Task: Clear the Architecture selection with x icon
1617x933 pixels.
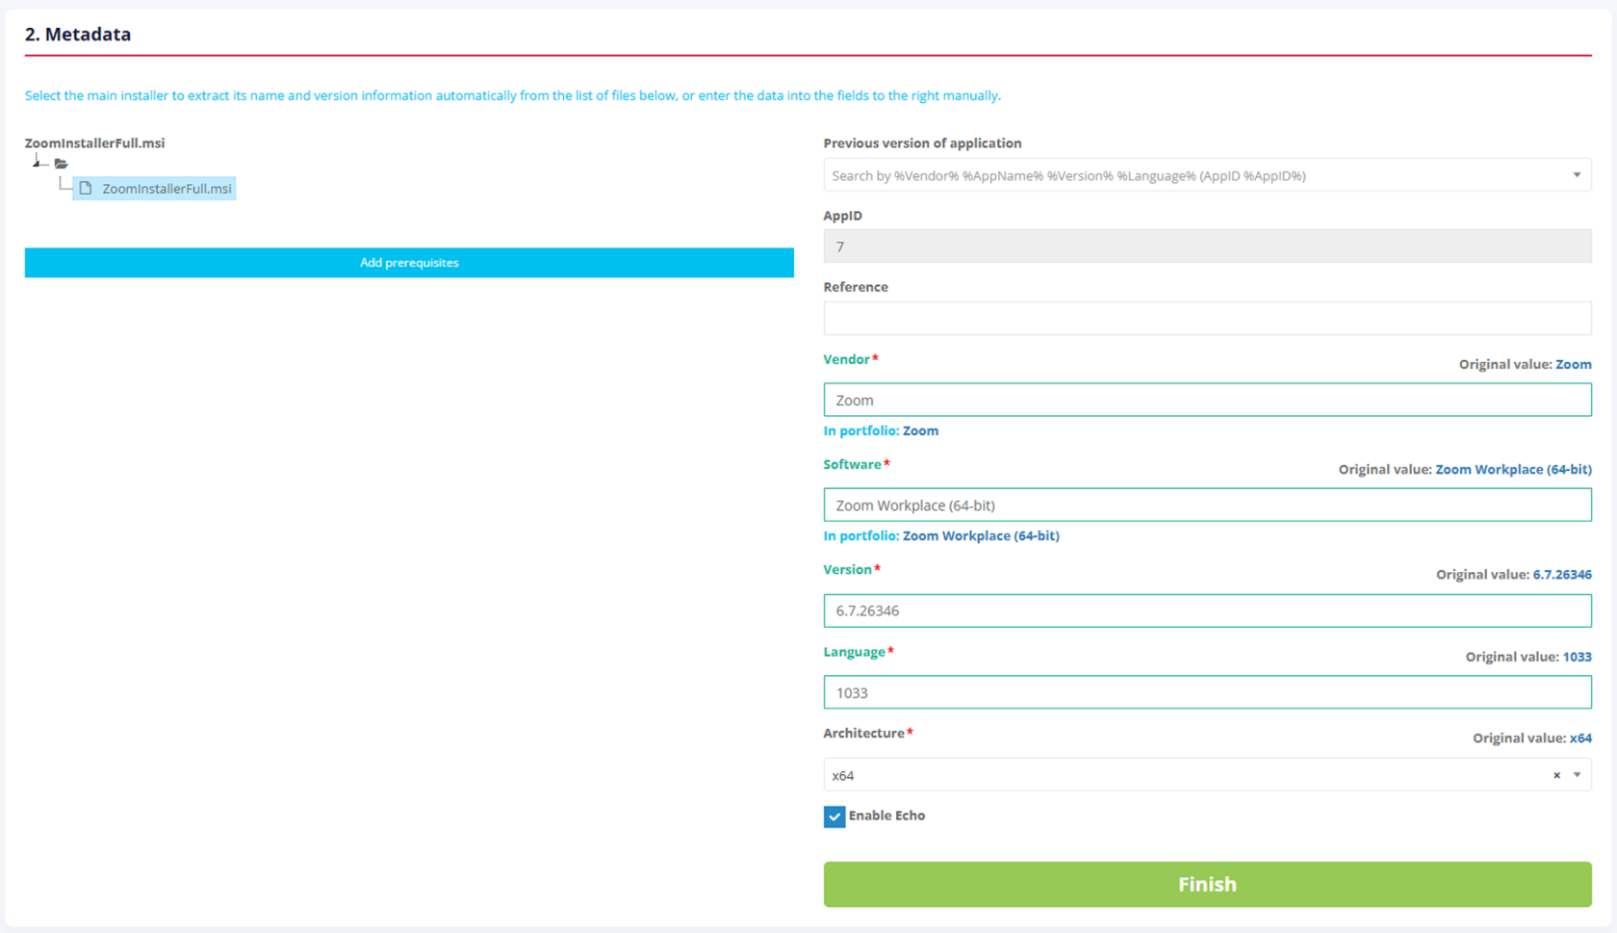Action: pyautogui.click(x=1556, y=775)
